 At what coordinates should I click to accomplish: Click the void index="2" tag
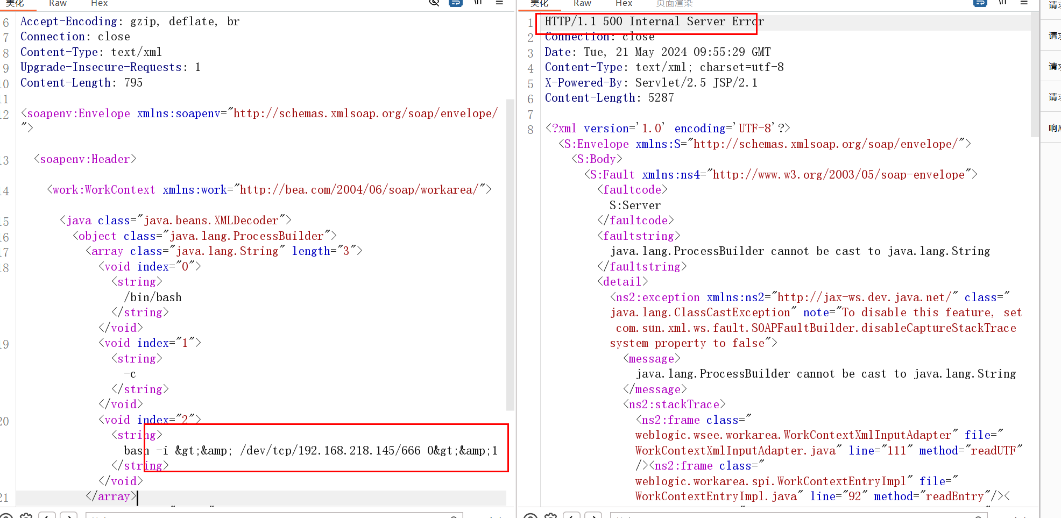(x=150, y=420)
